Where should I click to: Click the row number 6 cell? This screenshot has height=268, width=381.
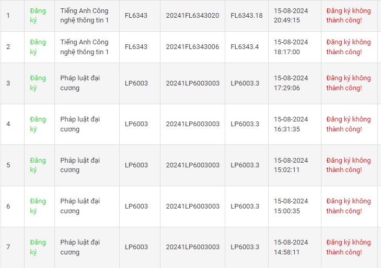[8, 206]
